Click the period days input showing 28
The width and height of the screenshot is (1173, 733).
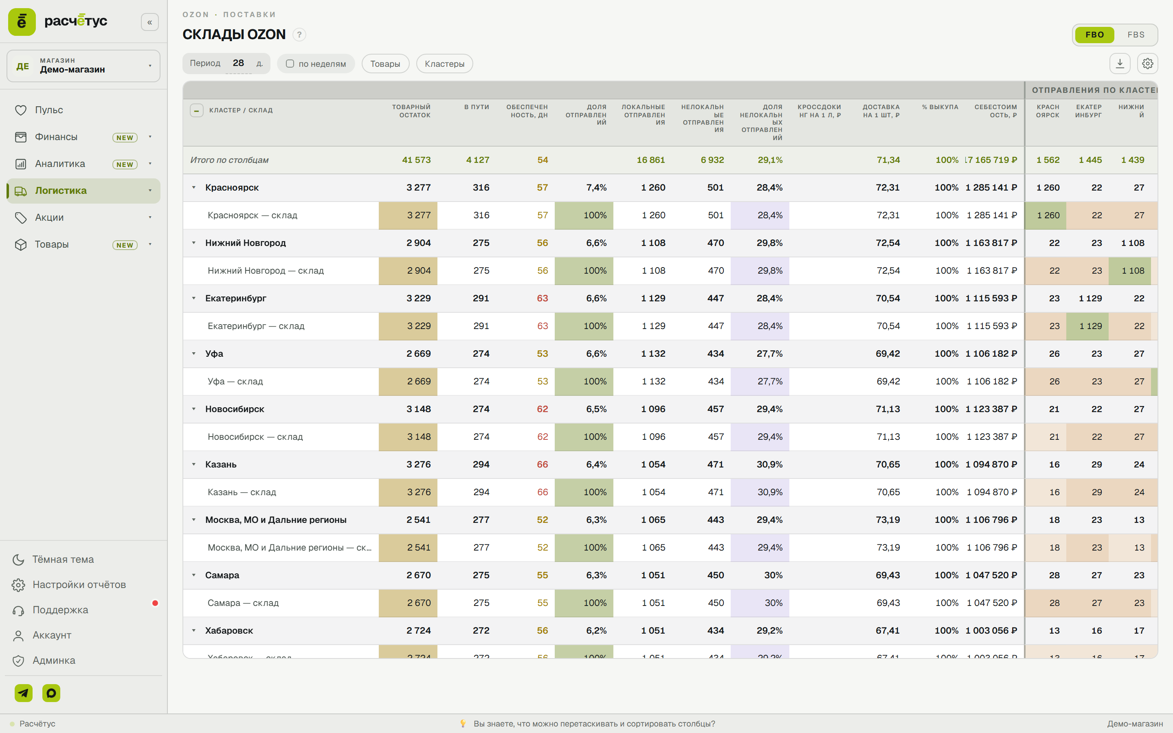coord(239,63)
